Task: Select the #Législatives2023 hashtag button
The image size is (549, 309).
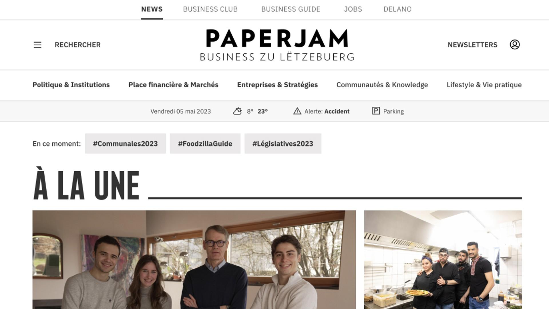Action: pyautogui.click(x=283, y=144)
